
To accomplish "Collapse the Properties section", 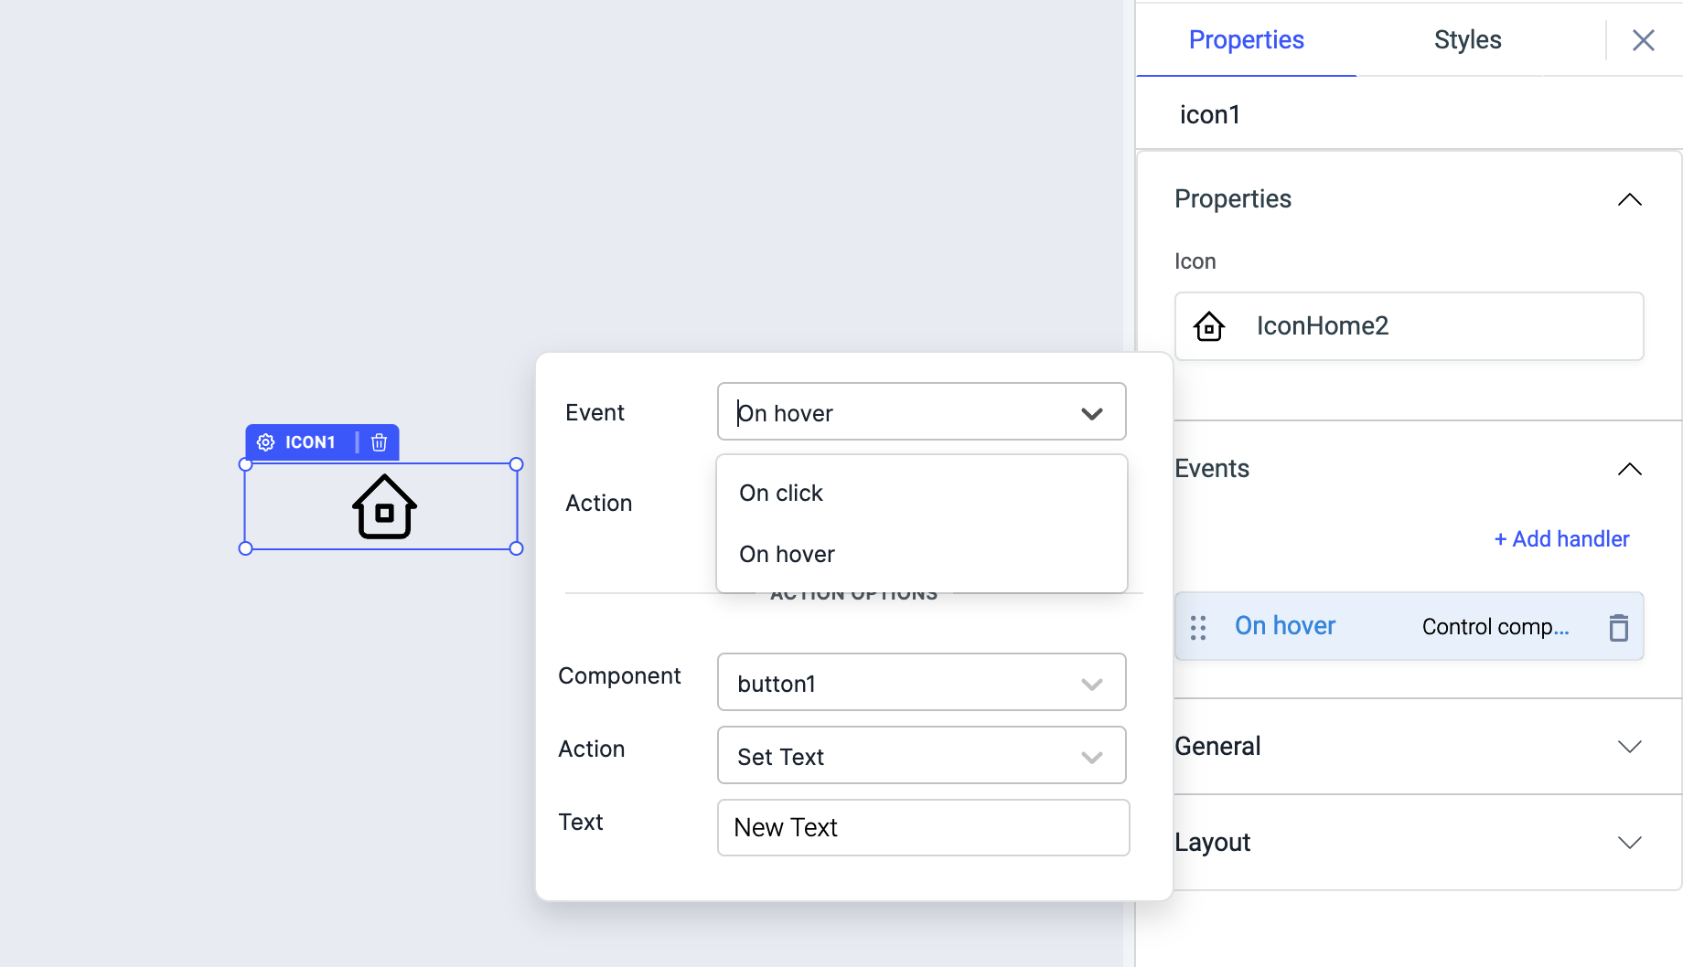I will tap(1629, 199).
